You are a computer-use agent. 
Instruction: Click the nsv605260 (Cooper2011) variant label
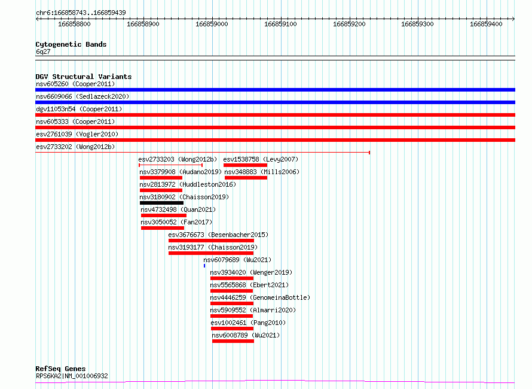point(75,84)
